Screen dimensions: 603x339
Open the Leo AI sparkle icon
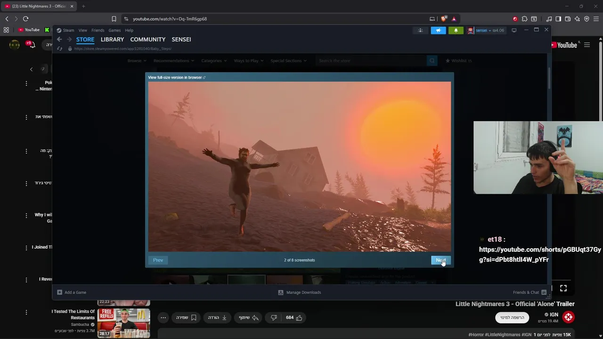(x=577, y=19)
